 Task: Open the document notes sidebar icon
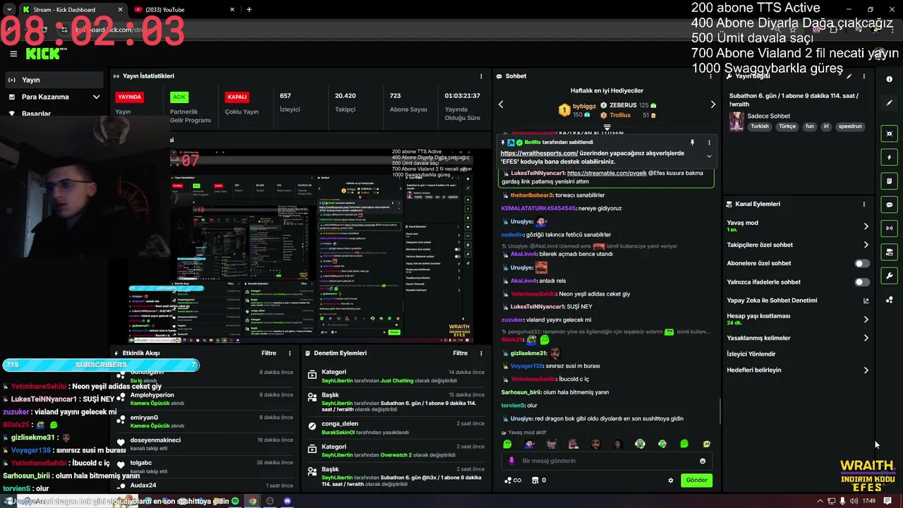(889, 181)
